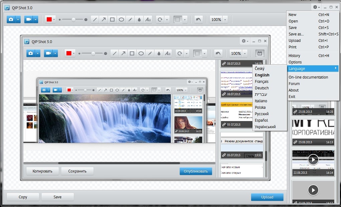Image resolution: width=341 pixels, height=207 pixels.
Task: Expand the screenshot camera mode dropdown
Action: coord(18,20)
